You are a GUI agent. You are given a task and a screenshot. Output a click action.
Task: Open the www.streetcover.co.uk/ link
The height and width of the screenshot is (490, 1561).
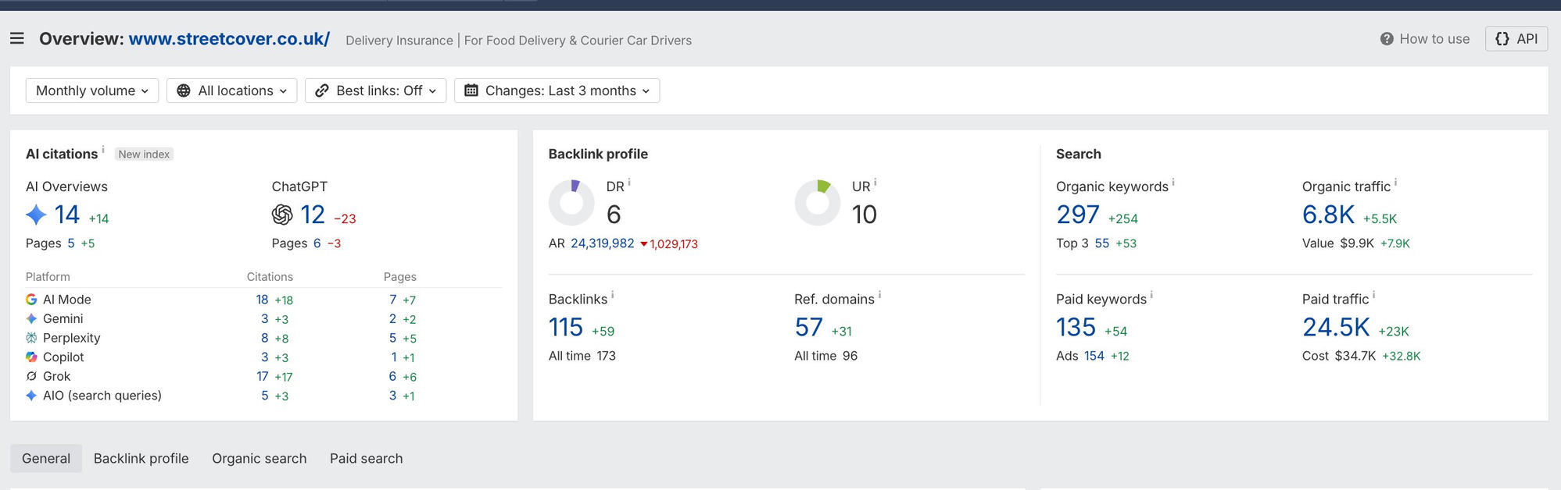coord(229,39)
